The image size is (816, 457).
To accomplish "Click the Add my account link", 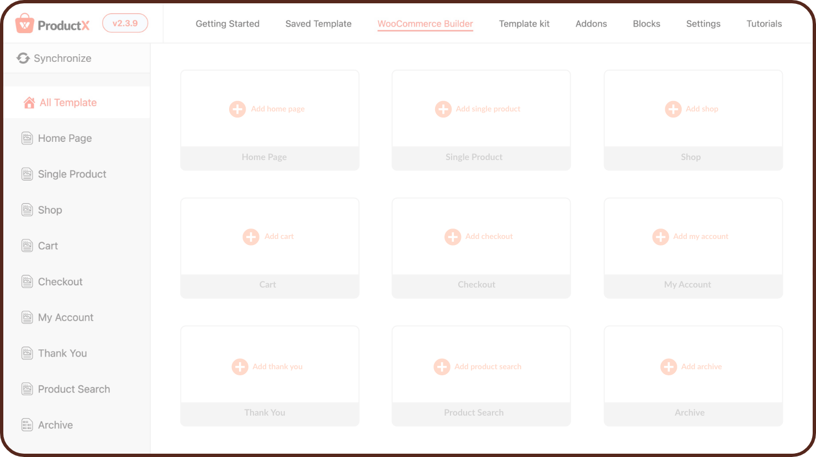I will pos(701,236).
